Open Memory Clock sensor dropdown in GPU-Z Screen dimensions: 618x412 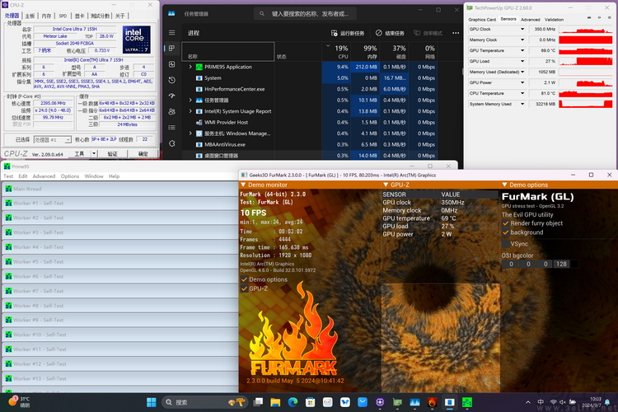click(x=522, y=40)
